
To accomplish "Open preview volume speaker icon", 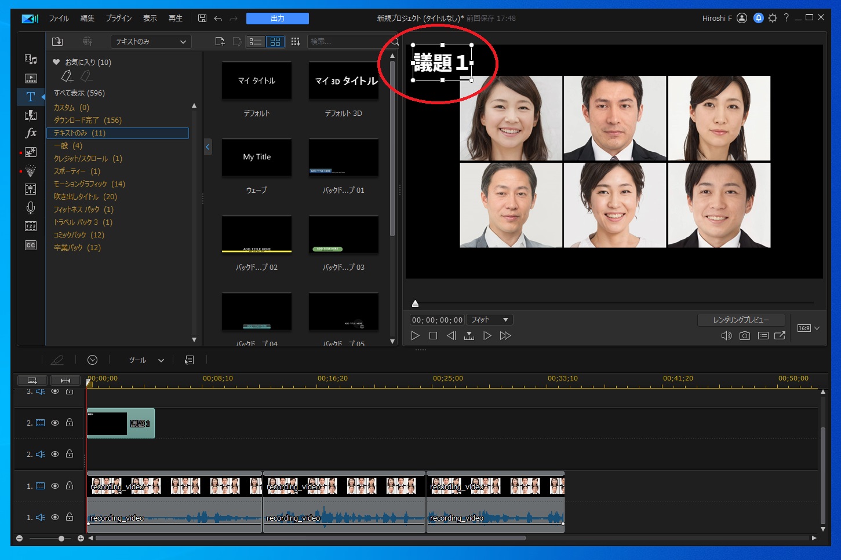I will tap(726, 336).
